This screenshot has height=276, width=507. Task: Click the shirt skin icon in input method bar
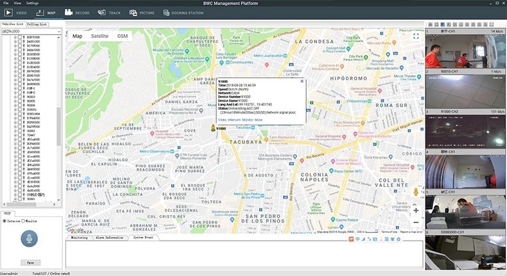[x=393, y=239]
